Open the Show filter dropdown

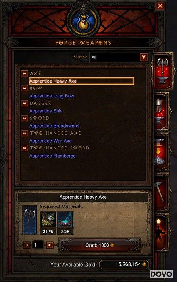[119, 57]
